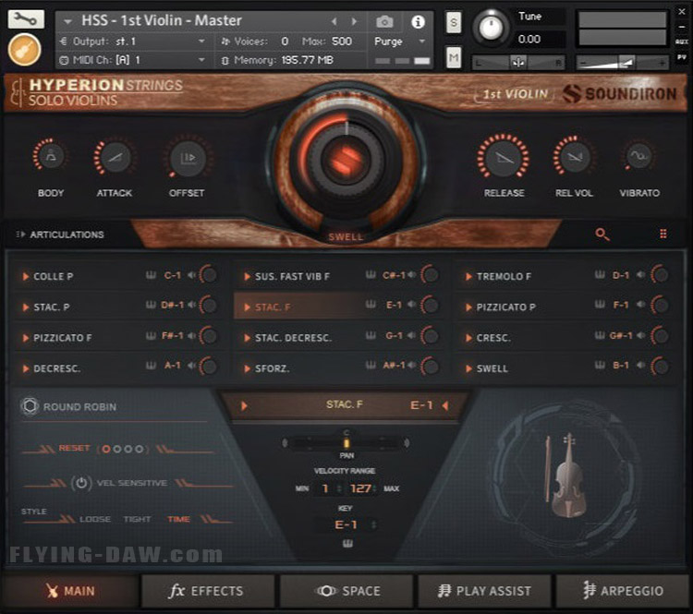Switch to the MAIN tab
This screenshot has height=614, width=693.
tap(70, 591)
